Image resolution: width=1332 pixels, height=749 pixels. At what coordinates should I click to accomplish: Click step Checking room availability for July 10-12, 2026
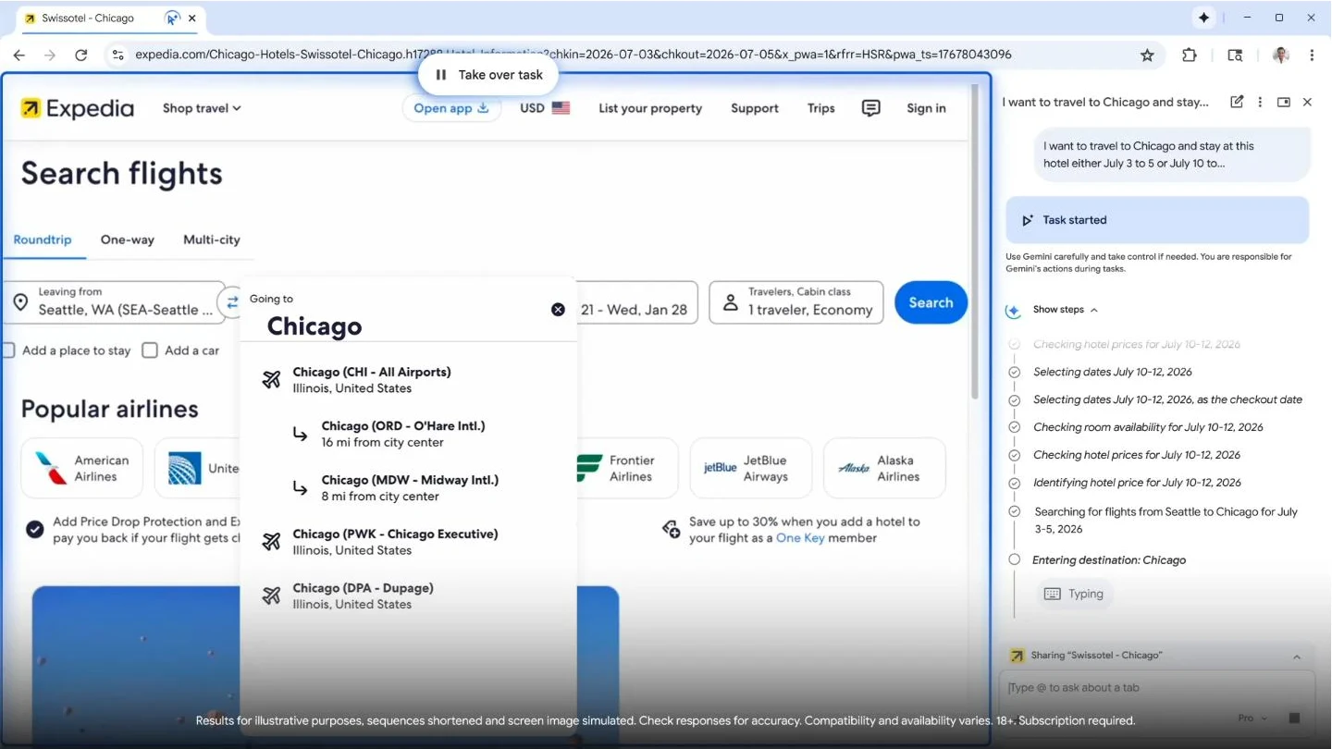(1148, 427)
